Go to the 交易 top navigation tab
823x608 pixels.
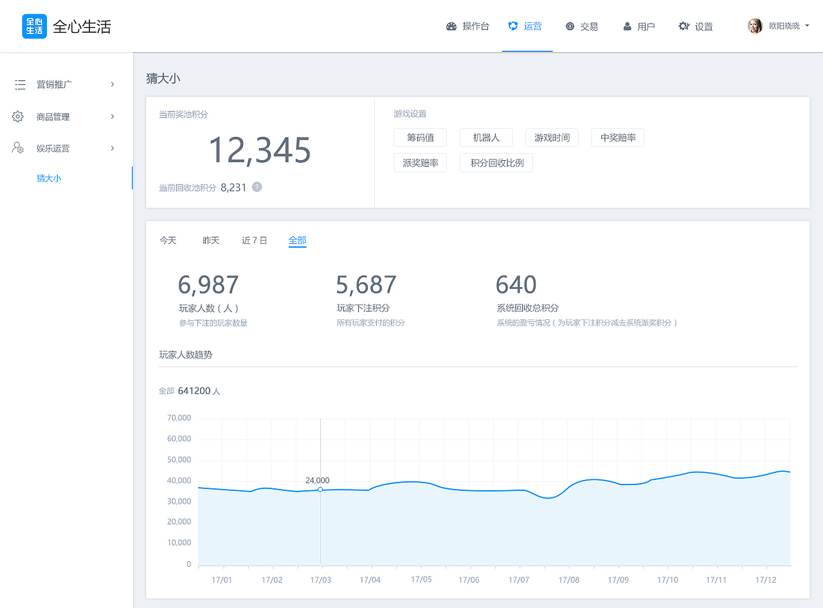tap(582, 26)
